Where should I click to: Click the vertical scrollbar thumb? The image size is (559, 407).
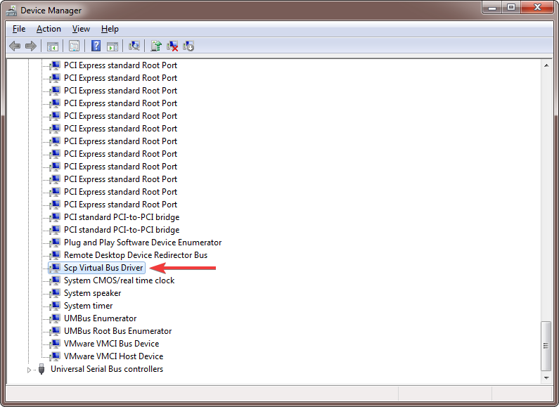(546, 346)
